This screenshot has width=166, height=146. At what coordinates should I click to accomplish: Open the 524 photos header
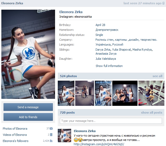[x=68, y=76]
